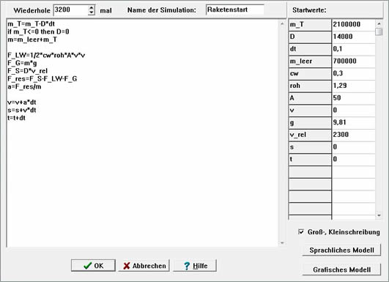Click the line F_G=m*g
Image resolution: width=389 pixels, height=282 pixels.
22,63
